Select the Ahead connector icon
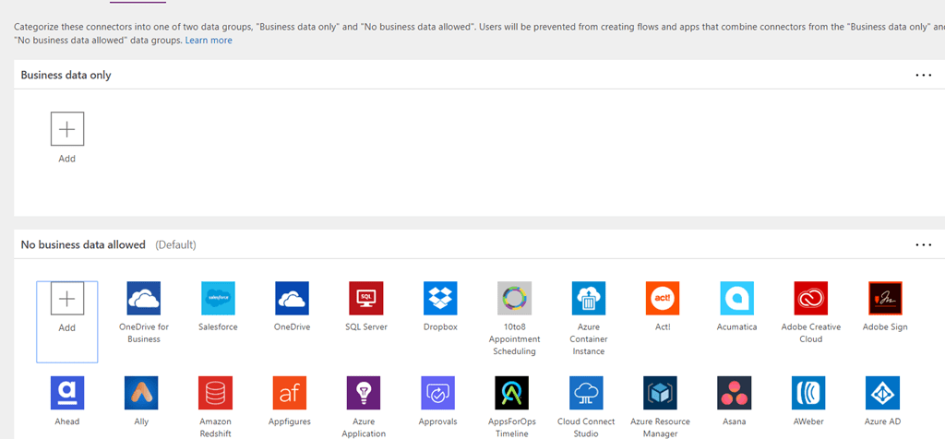The height and width of the screenshot is (439, 945). [66, 393]
